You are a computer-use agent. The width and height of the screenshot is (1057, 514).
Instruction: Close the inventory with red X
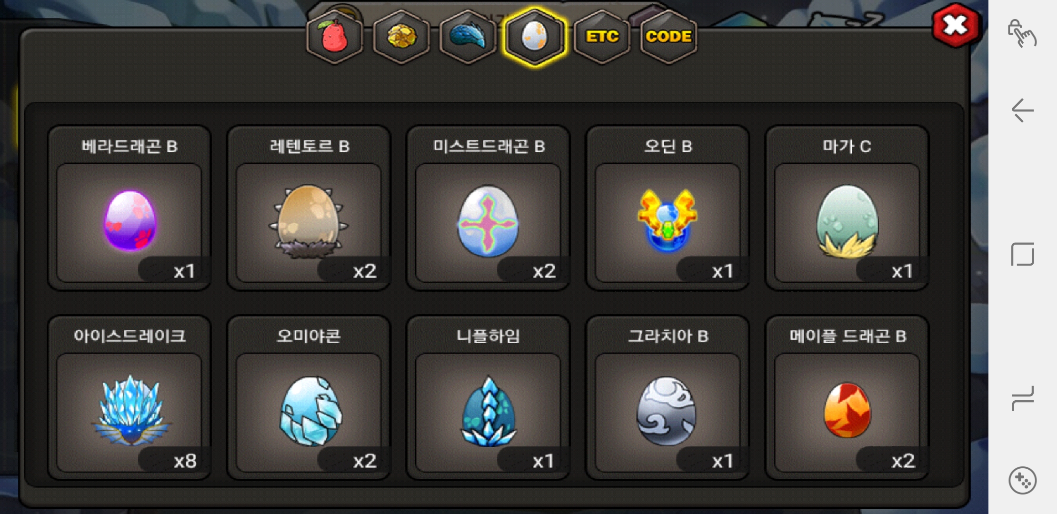coord(955,25)
